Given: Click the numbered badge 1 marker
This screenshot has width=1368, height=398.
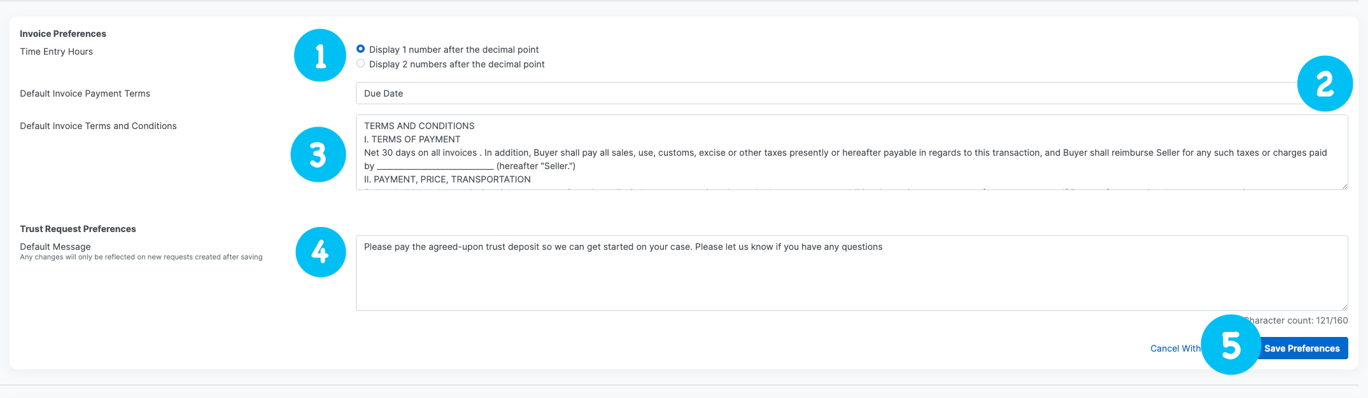Looking at the screenshot, I should [320, 55].
